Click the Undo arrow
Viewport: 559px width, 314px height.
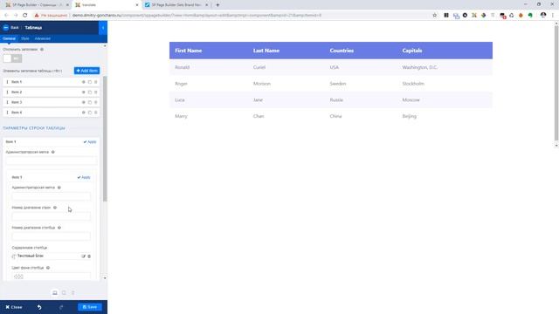39,307
